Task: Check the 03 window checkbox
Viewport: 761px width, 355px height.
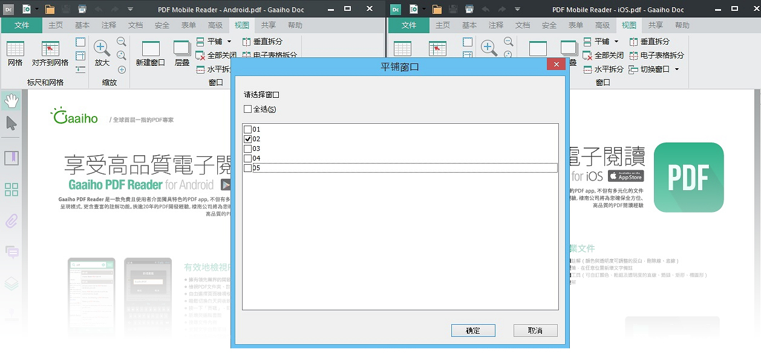Action: pyautogui.click(x=247, y=149)
